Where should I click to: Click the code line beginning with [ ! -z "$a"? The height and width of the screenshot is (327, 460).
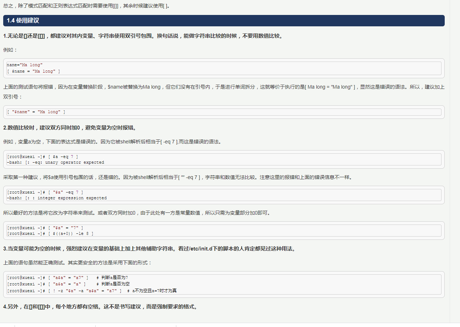92,291
